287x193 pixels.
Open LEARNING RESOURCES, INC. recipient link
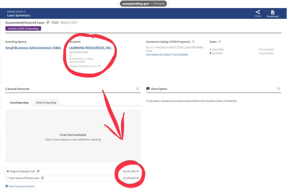pyautogui.click(x=90, y=48)
